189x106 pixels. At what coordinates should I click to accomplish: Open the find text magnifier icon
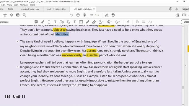[x=24, y=15]
